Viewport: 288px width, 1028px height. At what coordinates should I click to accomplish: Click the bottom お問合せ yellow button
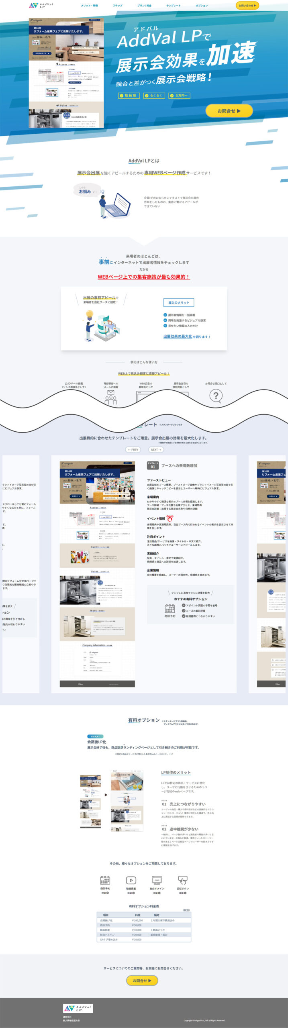142,980
